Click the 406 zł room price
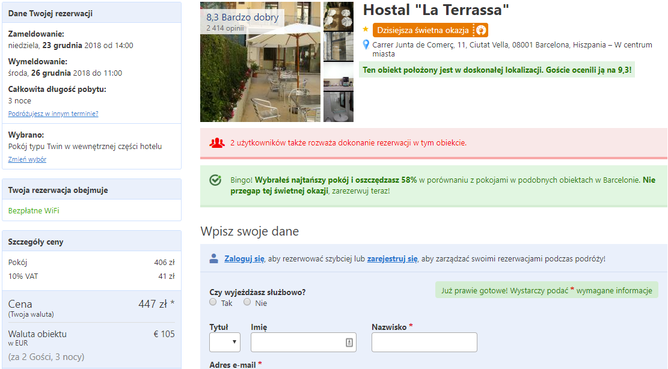Screen dimensions: 668x369 click(x=164, y=263)
